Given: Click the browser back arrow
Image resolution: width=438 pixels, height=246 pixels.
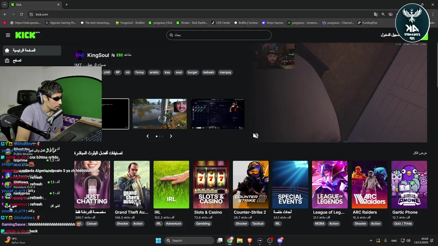Looking at the screenshot, I should pyautogui.click(x=5, y=14).
